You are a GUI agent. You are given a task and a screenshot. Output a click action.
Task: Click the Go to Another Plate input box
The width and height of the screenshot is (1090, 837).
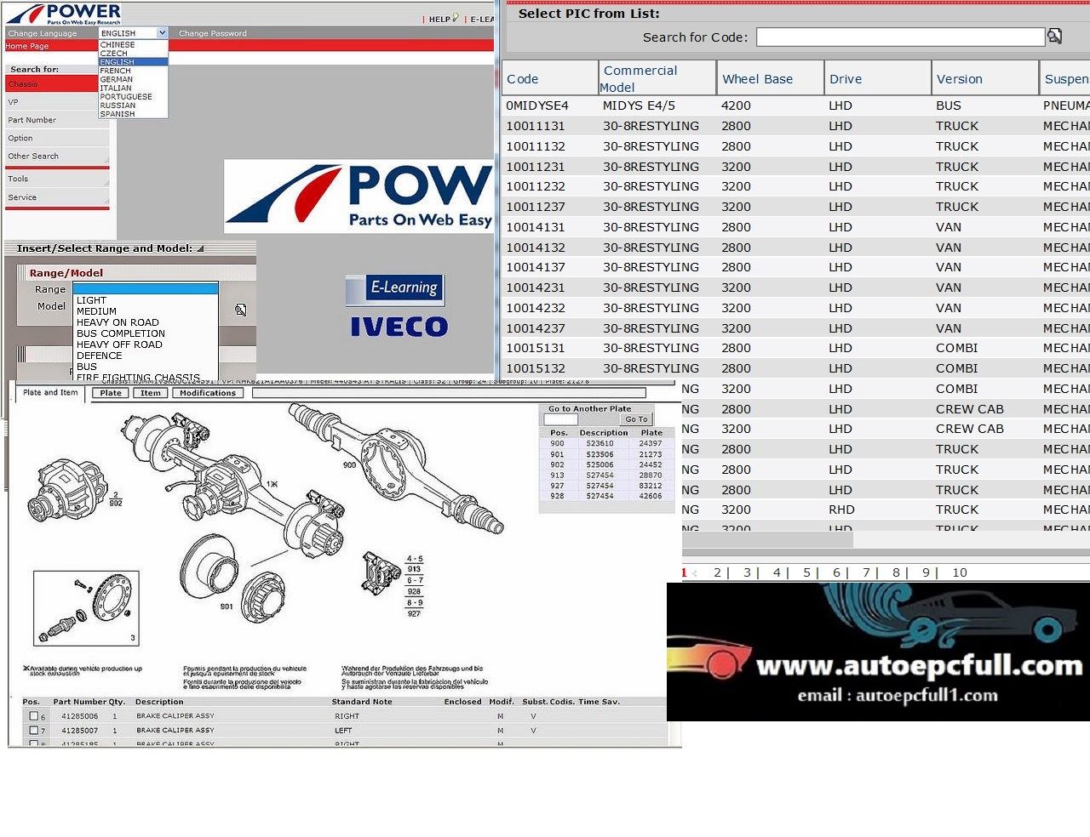click(x=560, y=419)
